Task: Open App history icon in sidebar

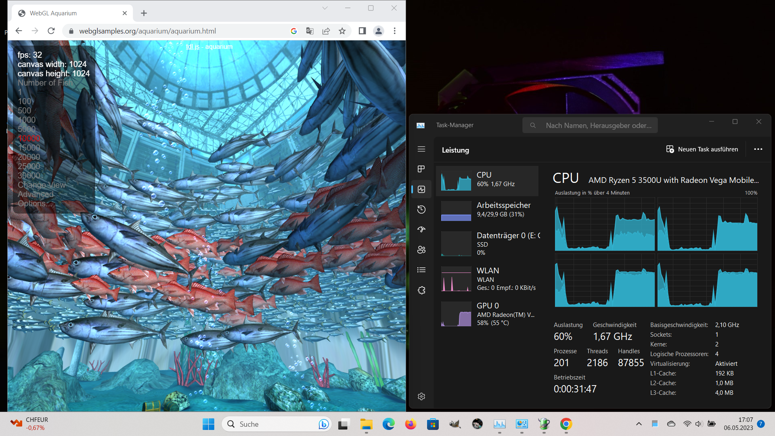Action: pyautogui.click(x=421, y=209)
